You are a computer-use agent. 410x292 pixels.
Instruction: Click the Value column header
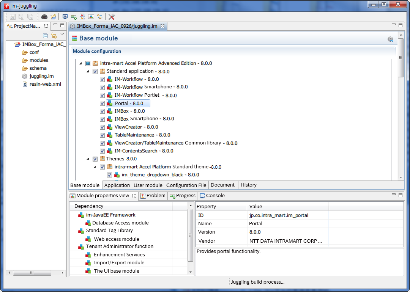tap(288, 206)
